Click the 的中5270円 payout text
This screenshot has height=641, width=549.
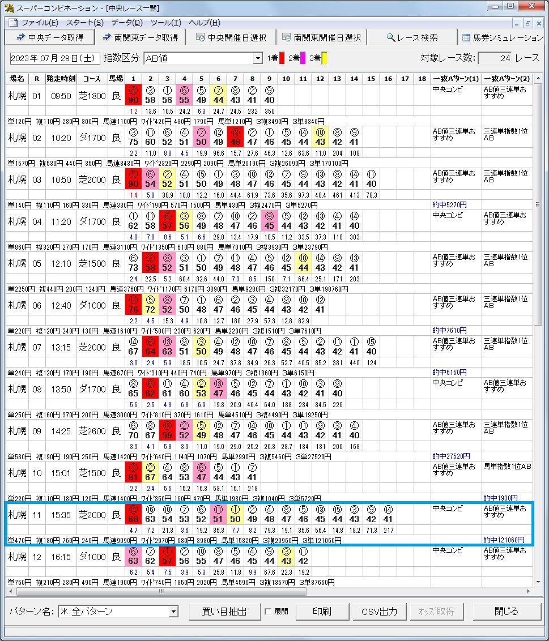(450, 205)
